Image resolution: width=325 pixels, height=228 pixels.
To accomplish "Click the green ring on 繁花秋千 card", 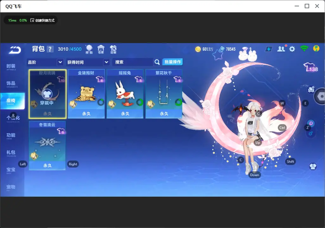I will [x=178, y=102].
